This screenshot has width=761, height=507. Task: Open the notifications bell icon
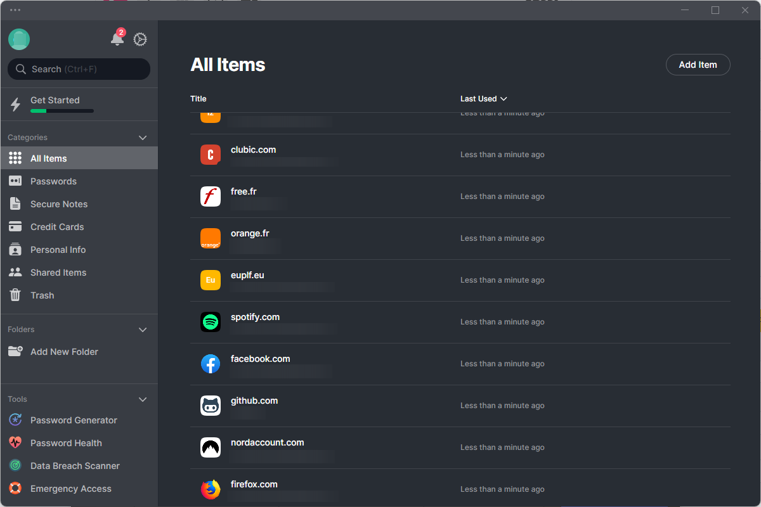[117, 39]
